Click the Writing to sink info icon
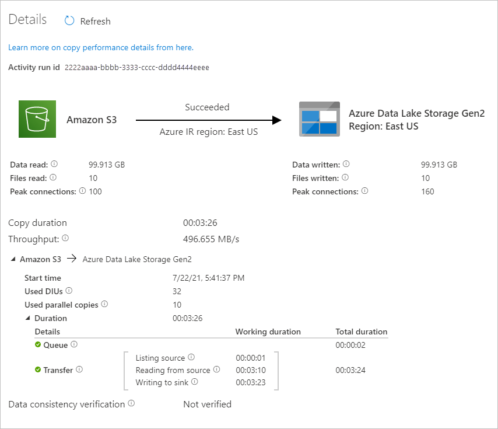Viewport: 498px width, 429px height. (193, 382)
